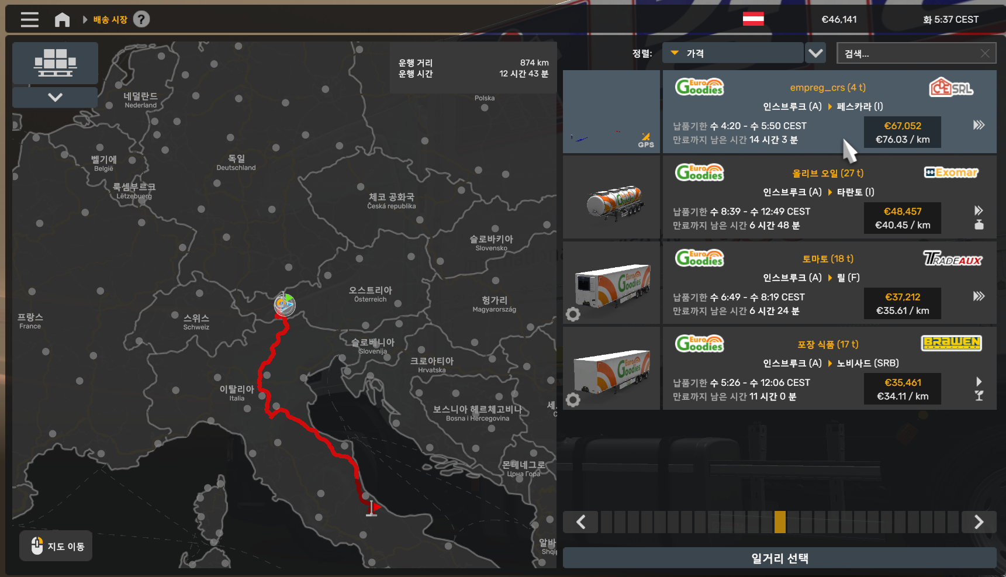The image size is (1006, 577).
Task: Click urgency arrow on 포장 식품 job
Action: [979, 382]
